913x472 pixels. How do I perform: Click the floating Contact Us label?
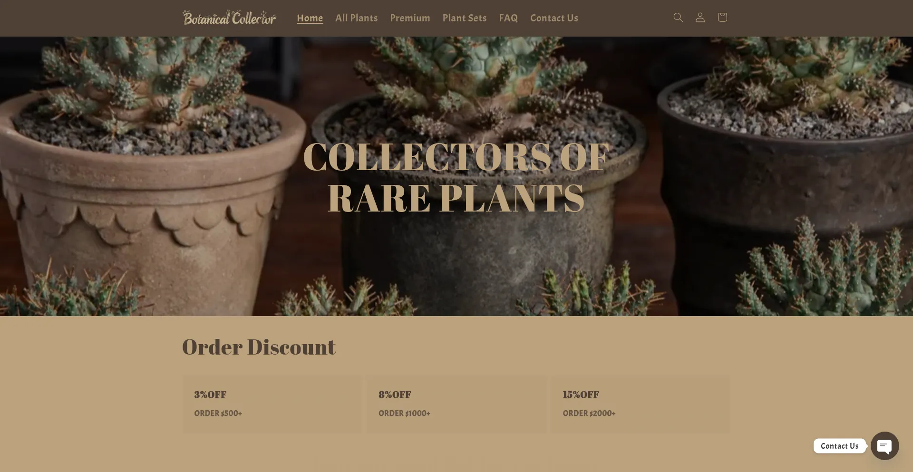click(840, 446)
